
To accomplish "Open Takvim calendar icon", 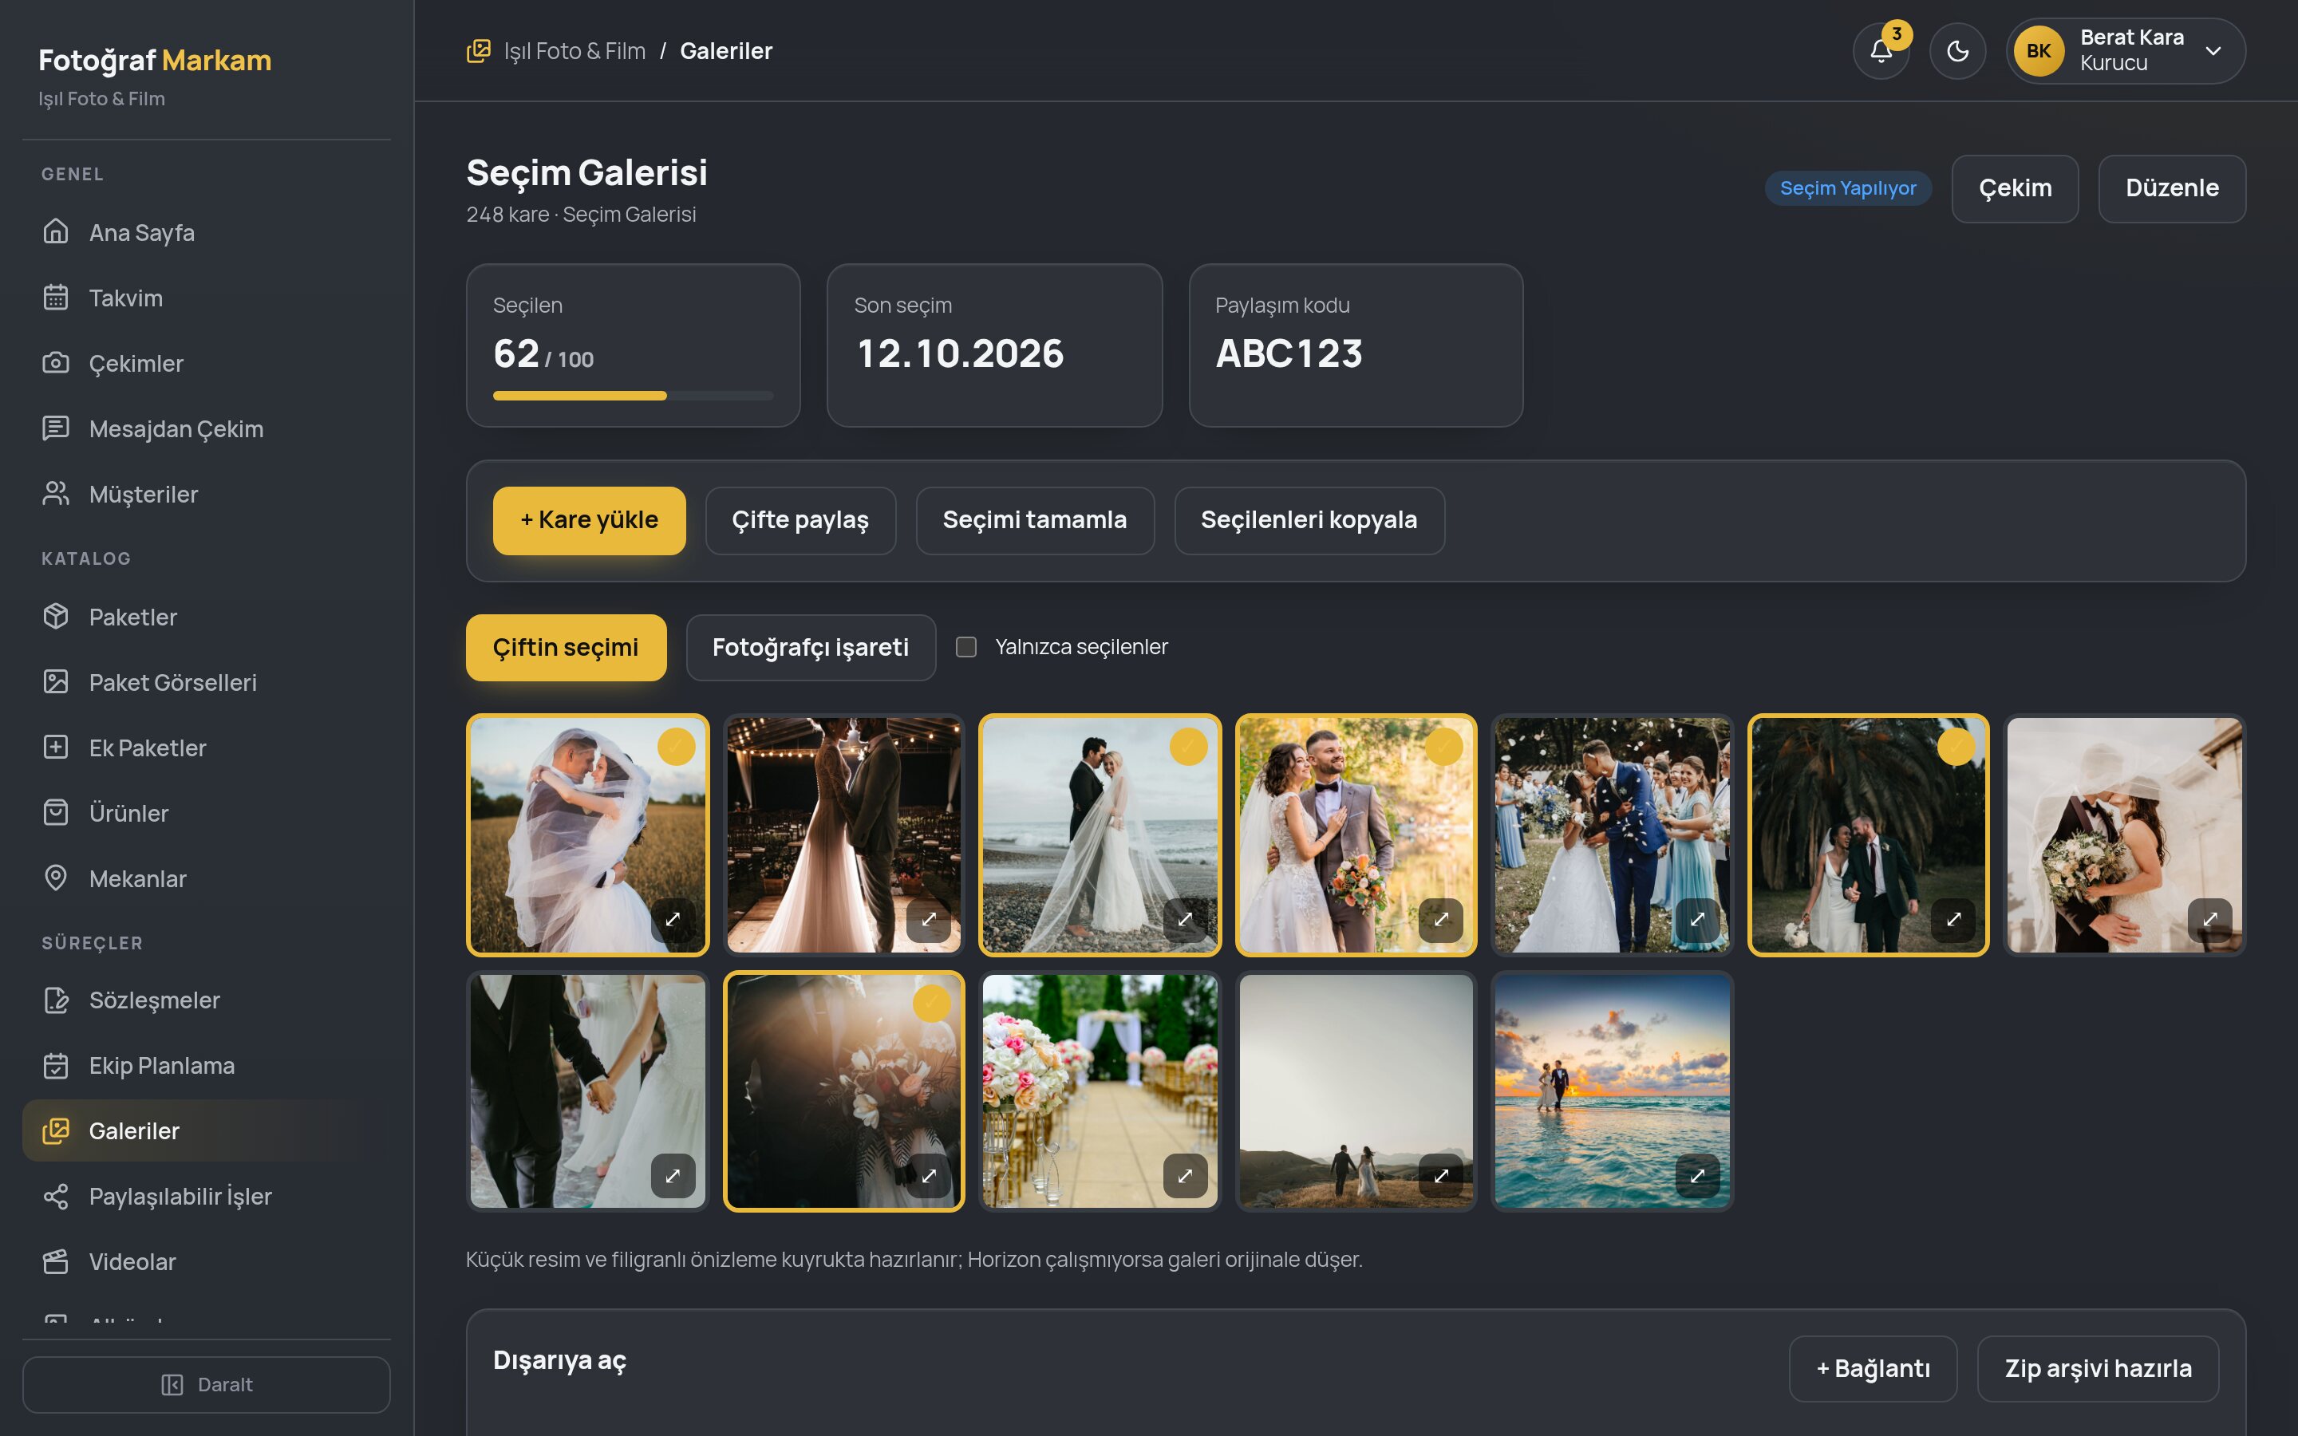I will click(x=56, y=298).
